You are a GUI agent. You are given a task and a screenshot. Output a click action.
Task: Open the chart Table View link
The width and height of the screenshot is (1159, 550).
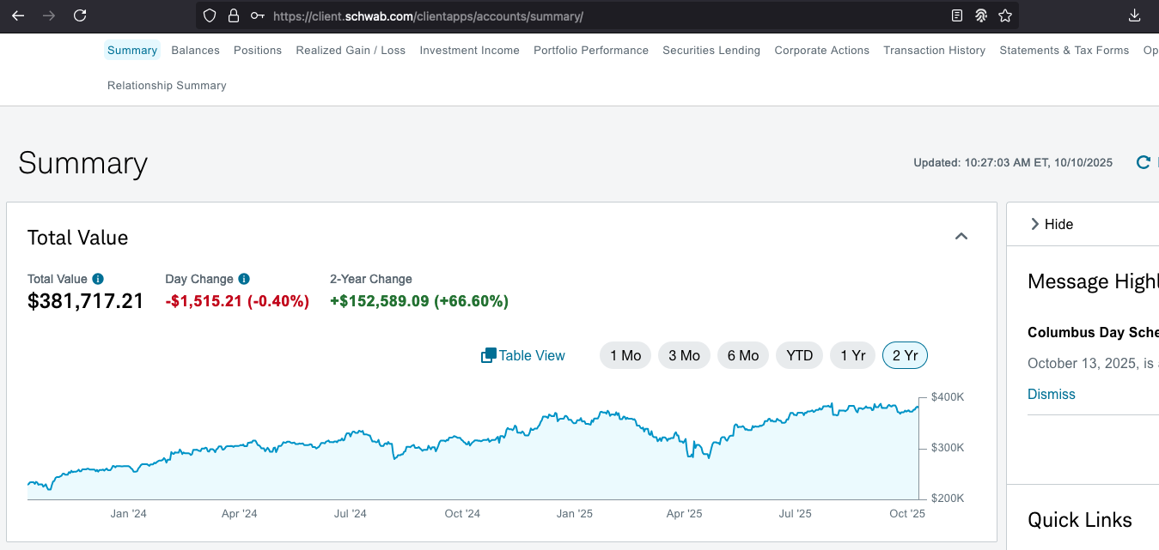pos(523,355)
